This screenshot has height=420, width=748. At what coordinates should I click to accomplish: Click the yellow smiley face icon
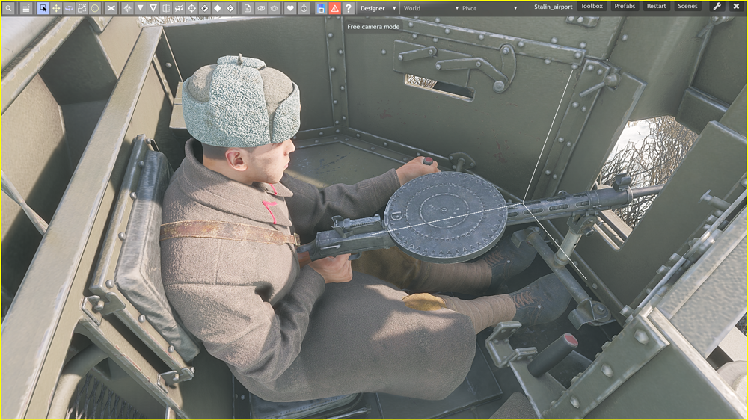tap(95, 8)
